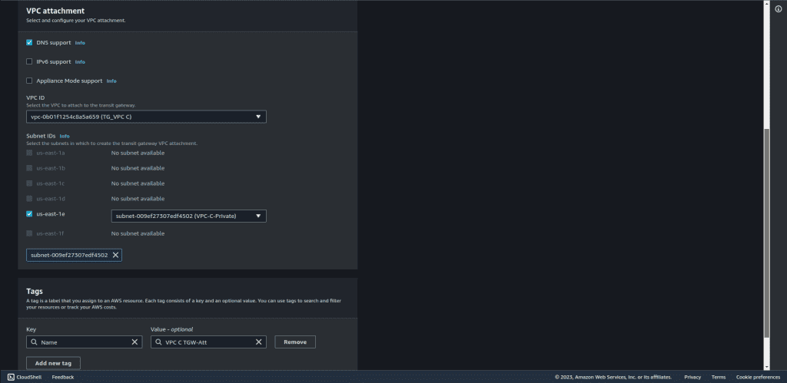Click the Remove tag button

295,342
